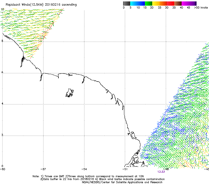The image size is (209, 184).
Task: Click the -60 longitude axis label
Action: (x=3, y=169)
